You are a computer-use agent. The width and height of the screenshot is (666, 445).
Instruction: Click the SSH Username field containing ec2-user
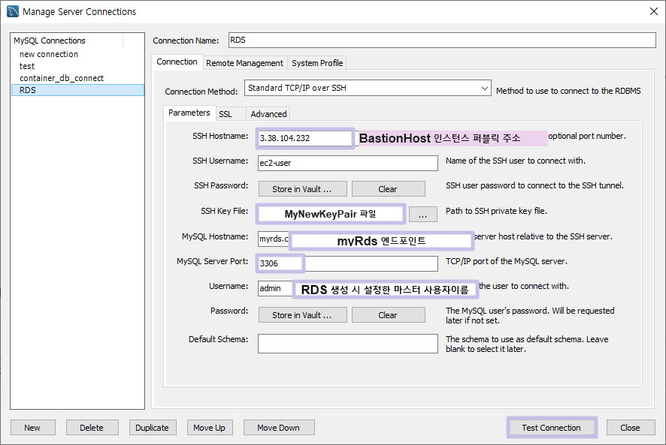tap(348, 163)
